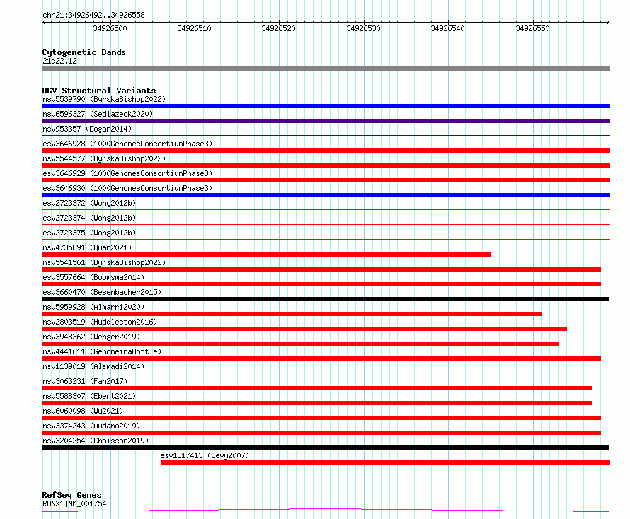
Task: Open variant nsv5588307 (Ebert2021)
Action: (x=89, y=396)
